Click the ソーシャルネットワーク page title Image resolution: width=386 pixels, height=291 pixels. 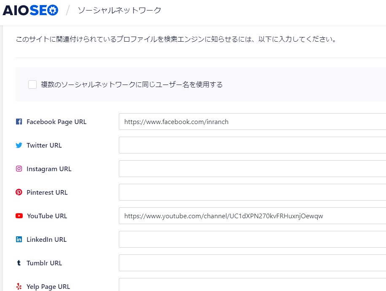click(x=119, y=11)
